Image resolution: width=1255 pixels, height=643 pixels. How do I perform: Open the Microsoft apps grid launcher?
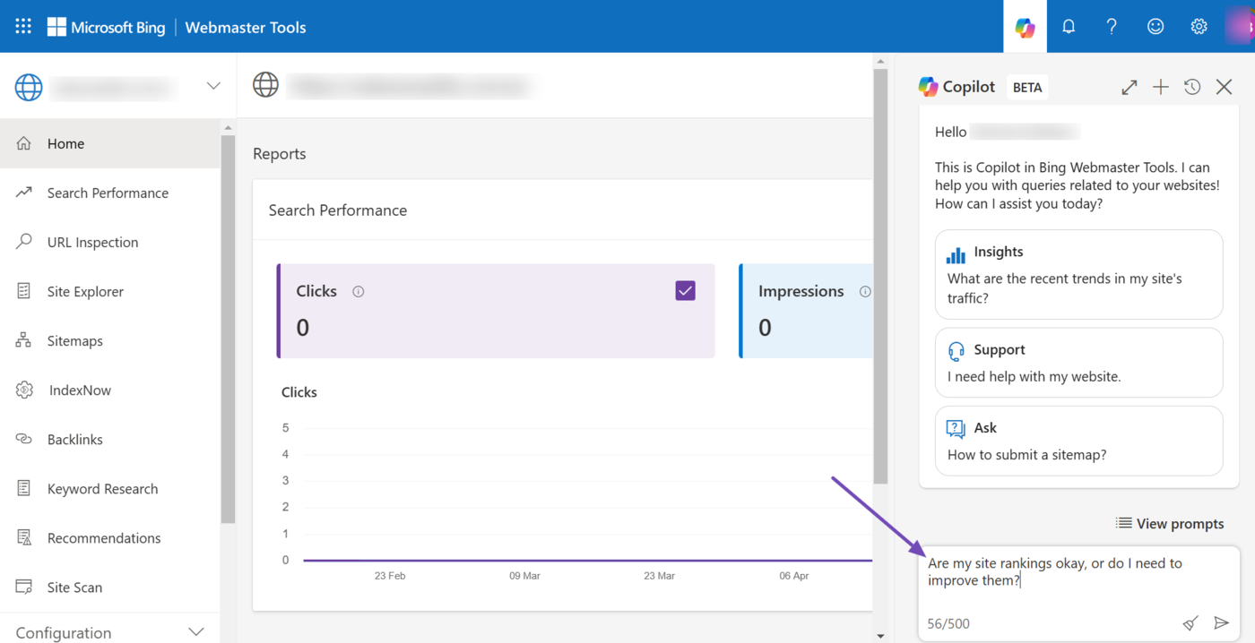[x=23, y=27]
